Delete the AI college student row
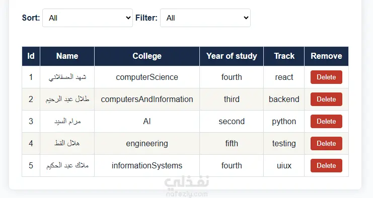373x198 pixels. point(326,121)
